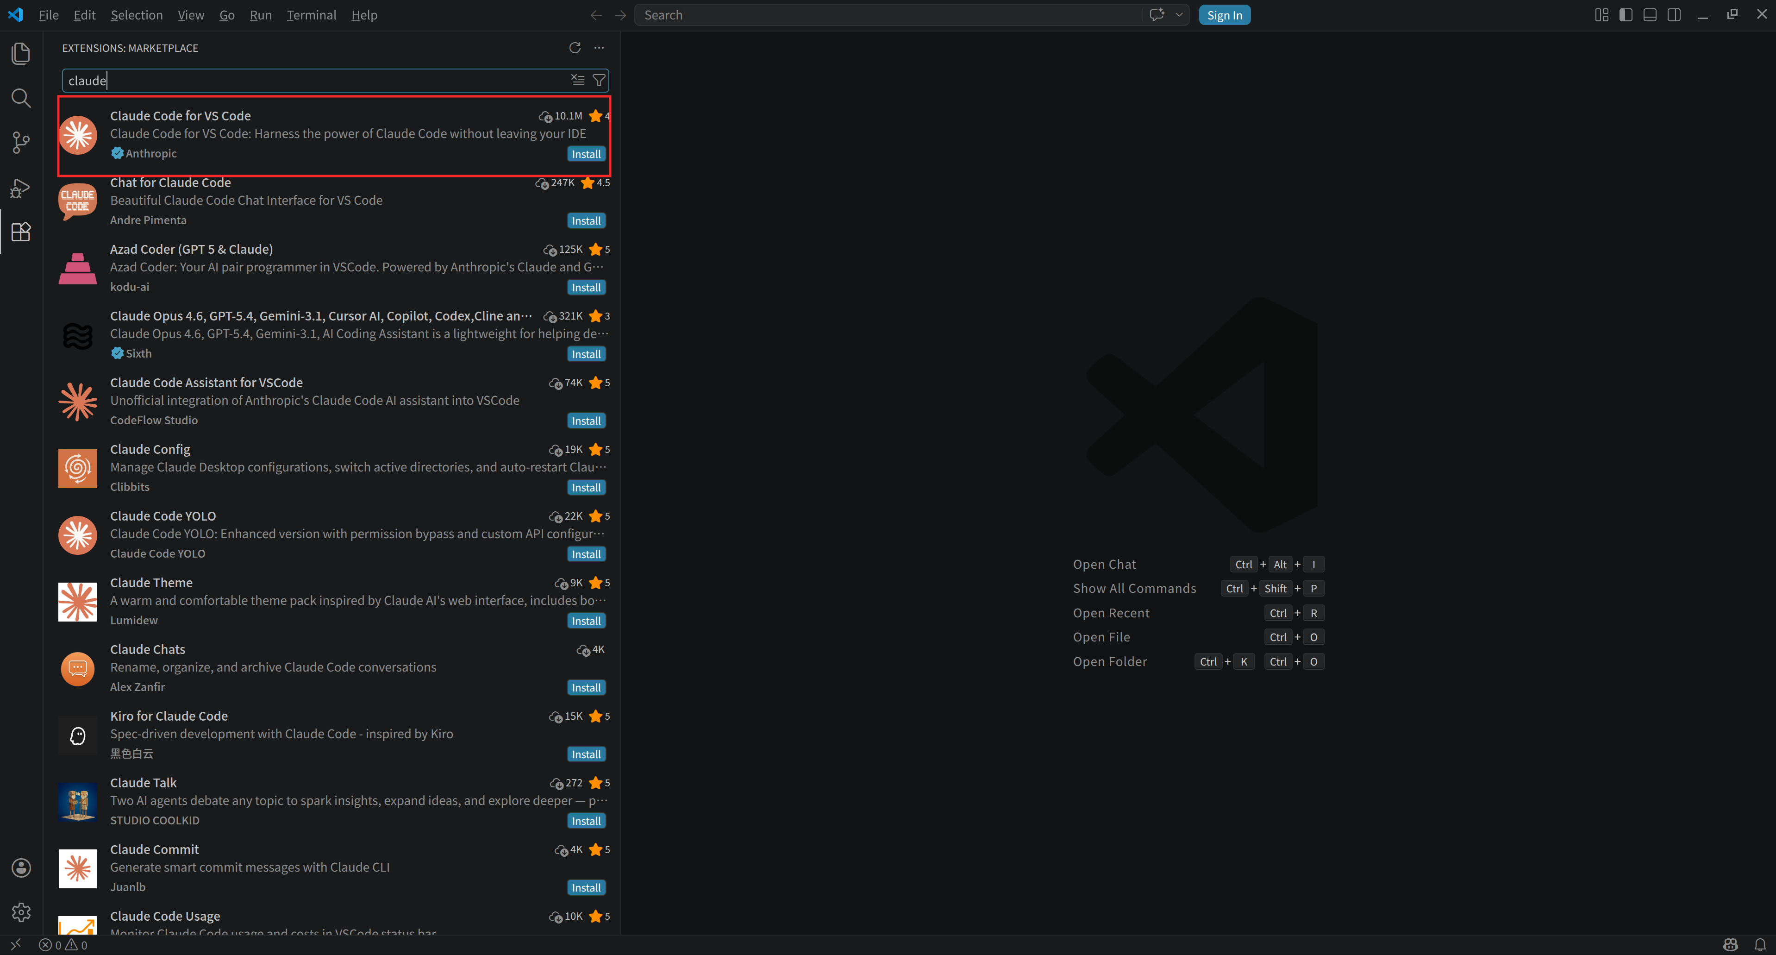Viewport: 1776px width, 955px height.
Task: Open the extension filter funnel
Action: [x=599, y=81]
